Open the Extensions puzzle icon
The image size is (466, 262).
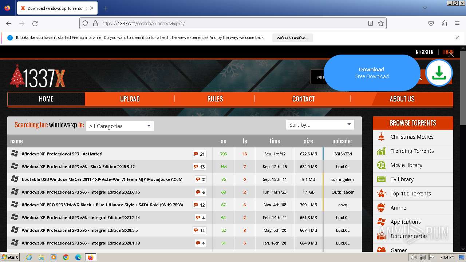(x=444, y=23)
